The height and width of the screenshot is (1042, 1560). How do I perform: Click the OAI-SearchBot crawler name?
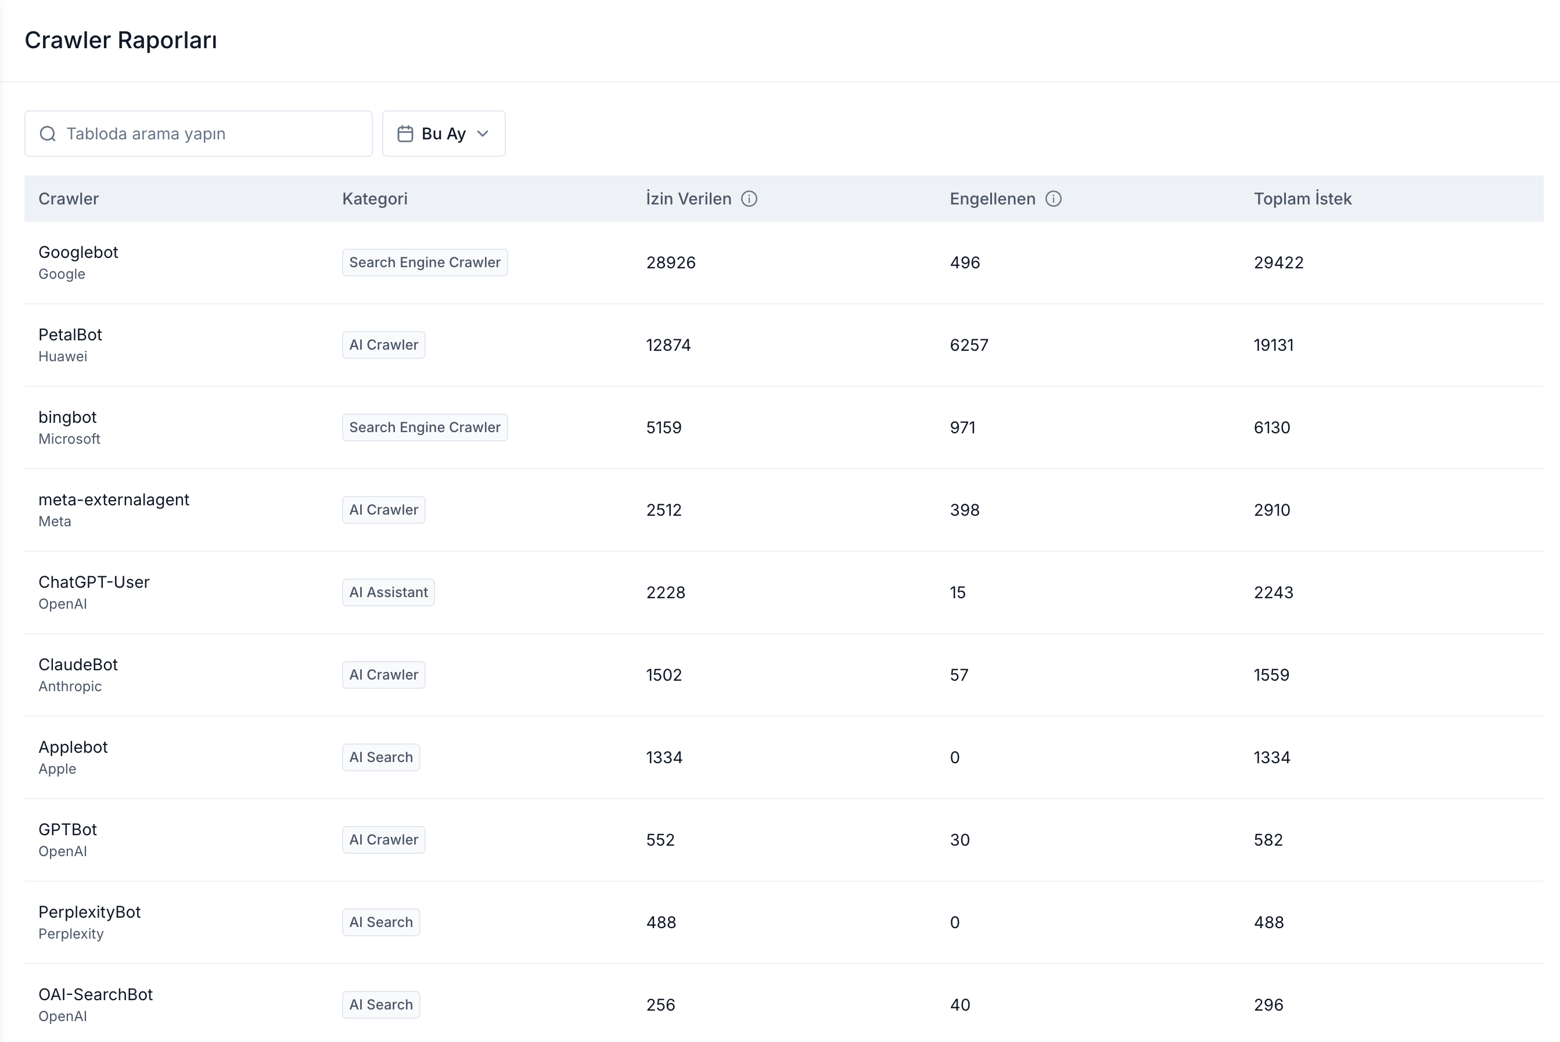(96, 994)
